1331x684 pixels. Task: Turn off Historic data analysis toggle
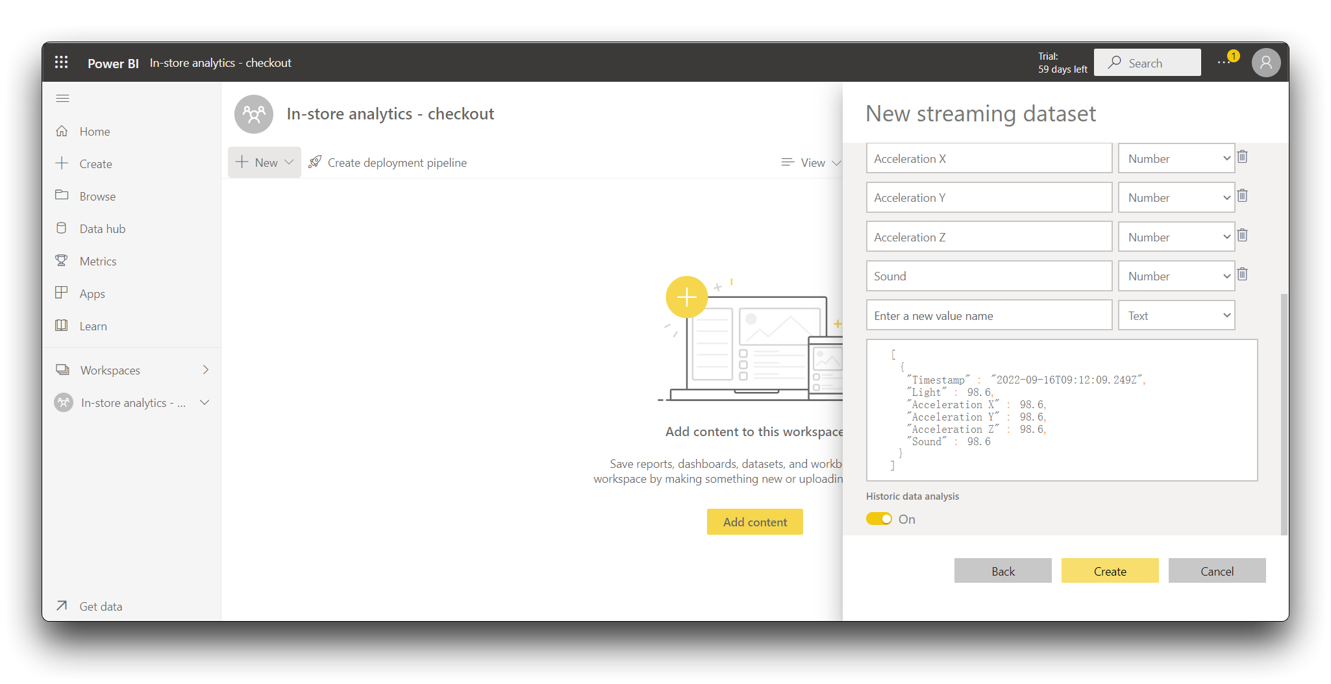[879, 519]
